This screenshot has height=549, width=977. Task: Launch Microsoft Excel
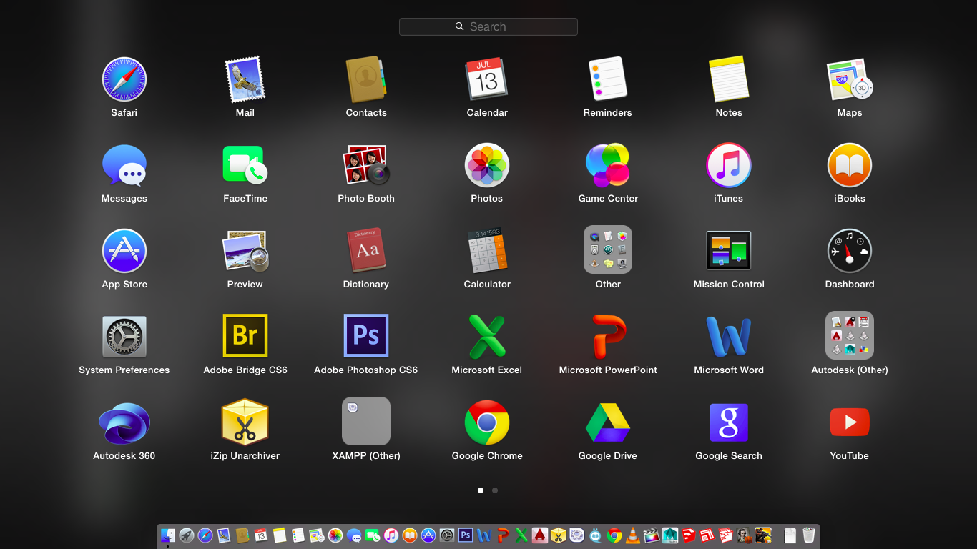(x=487, y=335)
